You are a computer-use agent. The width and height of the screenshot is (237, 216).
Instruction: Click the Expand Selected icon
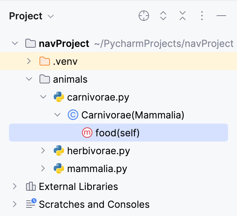coord(163,16)
